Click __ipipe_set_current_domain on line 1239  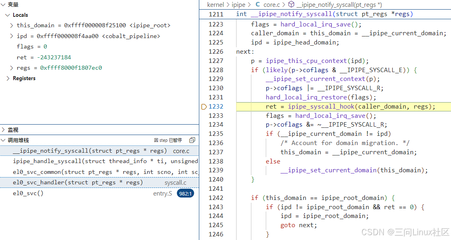point(329,170)
